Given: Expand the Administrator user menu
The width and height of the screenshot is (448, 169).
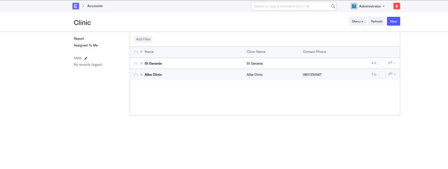Looking at the screenshot, I should [x=372, y=6].
